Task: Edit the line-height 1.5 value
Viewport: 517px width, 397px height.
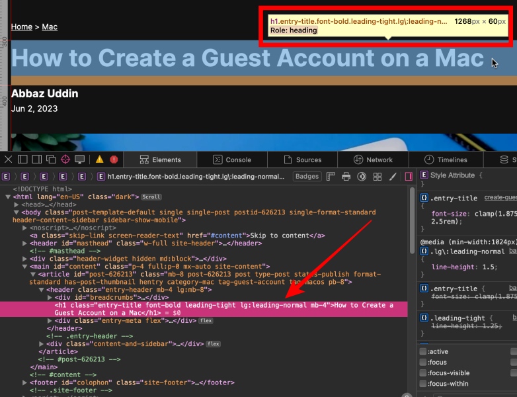Action: 489,267
